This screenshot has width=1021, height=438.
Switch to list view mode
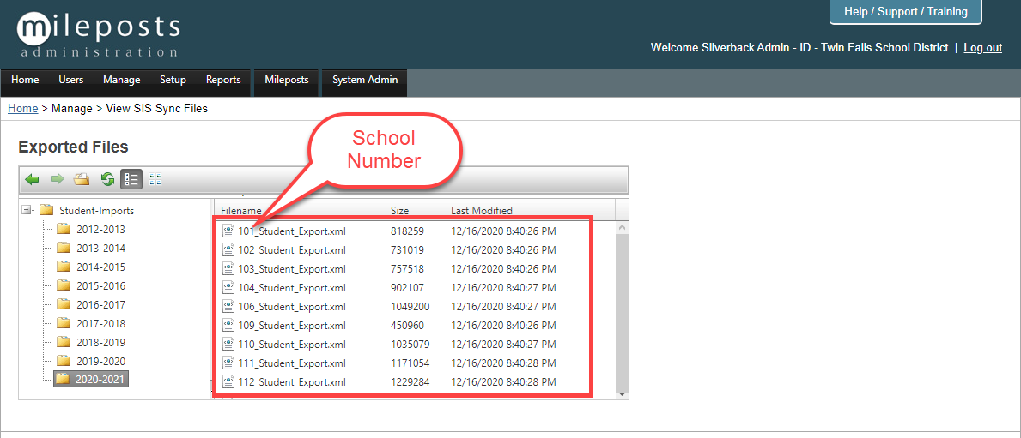pyautogui.click(x=131, y=178)
